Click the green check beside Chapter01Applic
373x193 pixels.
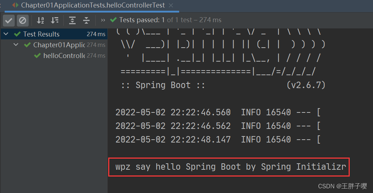(x=27, y=45)
